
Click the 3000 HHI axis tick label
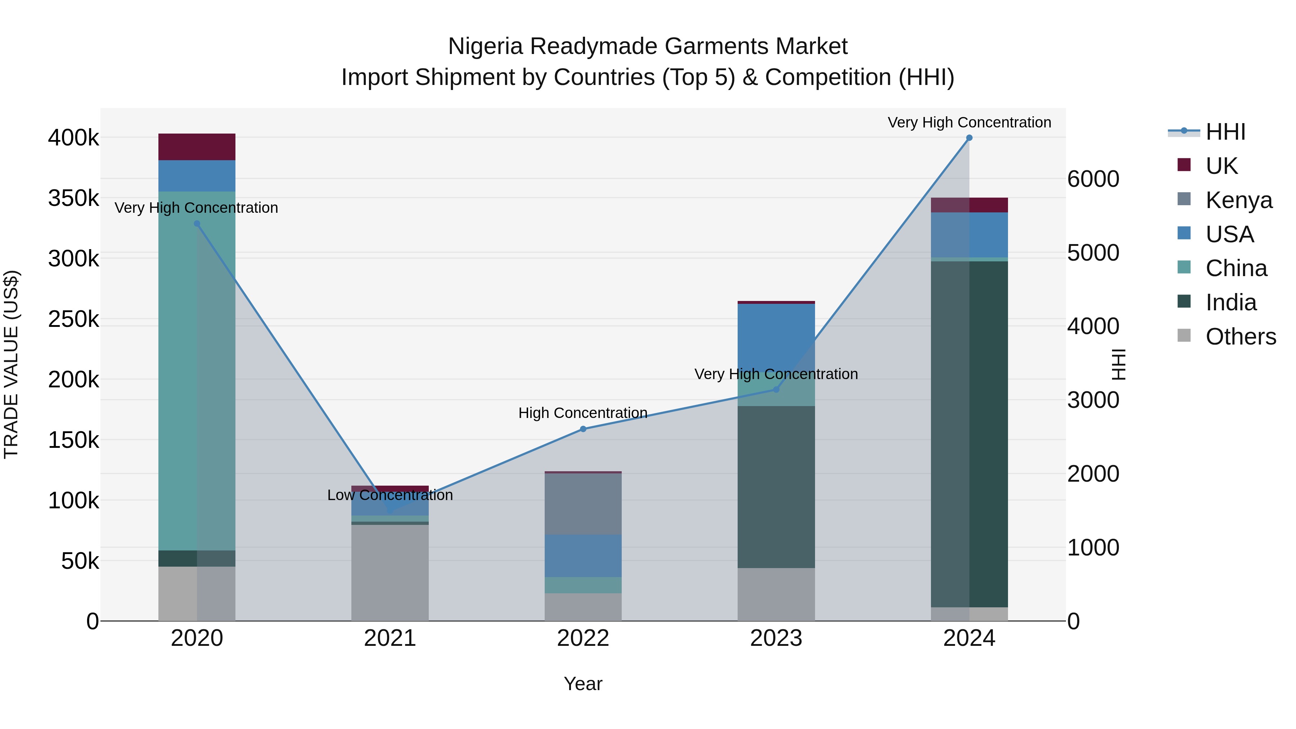[x=1093, y=400]
